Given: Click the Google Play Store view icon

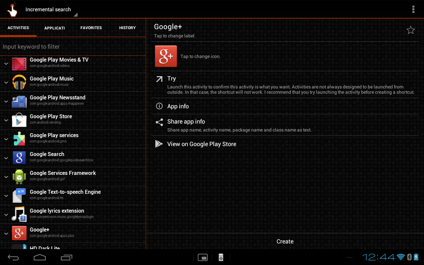Looking at the screenshot, I should pos(159,144).
